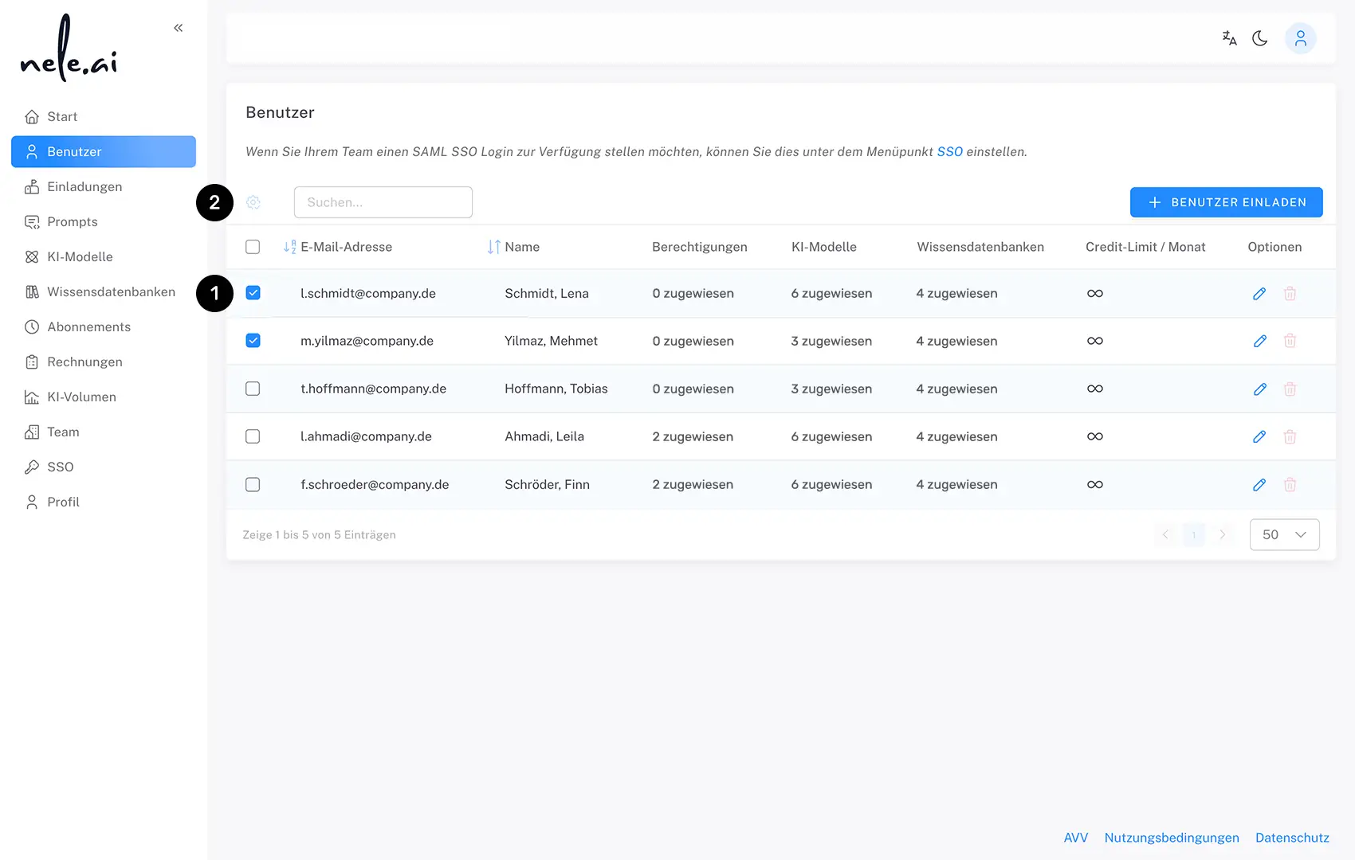
Task: Open the AVV footer link
Action: pyautogui.click(x=1075, y=838)
